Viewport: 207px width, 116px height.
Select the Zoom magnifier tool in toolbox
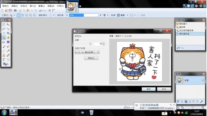click(x=8, y=33)
